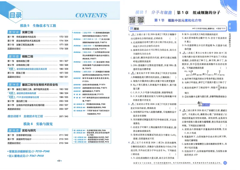Open 专题1 单克隆抗体的制备过程及其应用

click(x=27, y=69)
